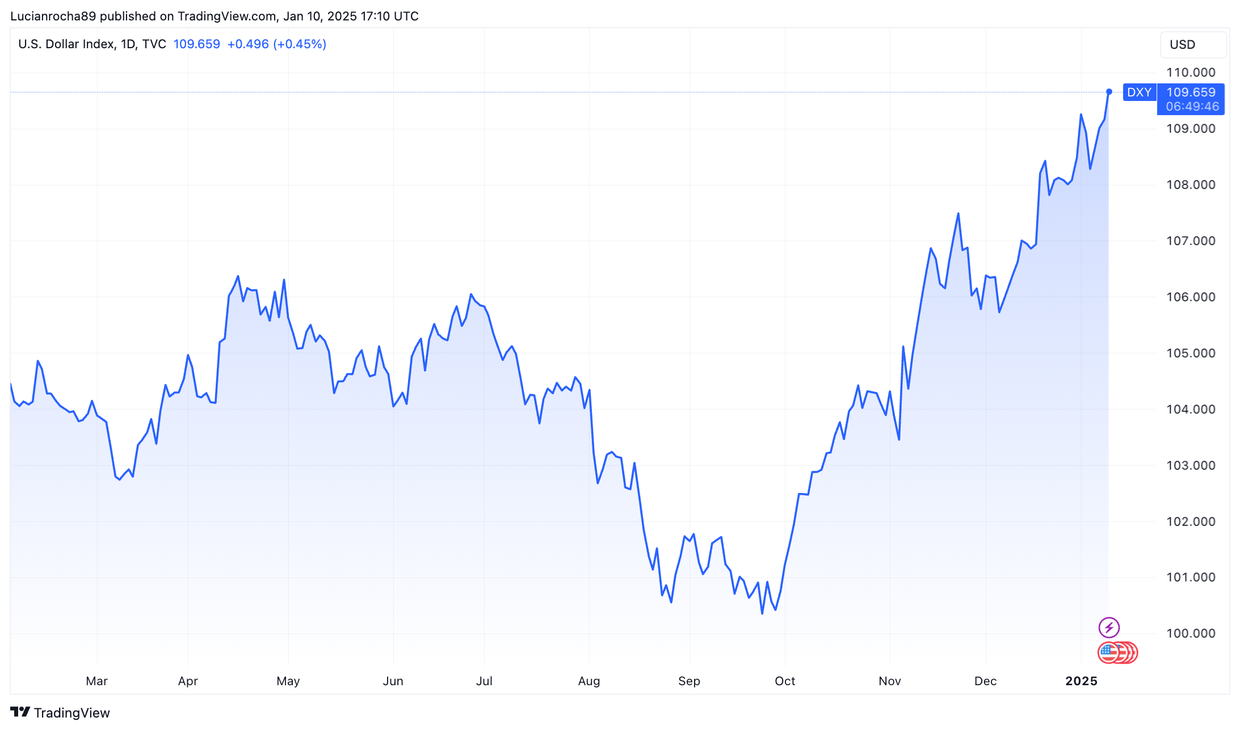The width and height of the screenshot is (1240, 730).
Task: Click the Jun label on time axis
Action: (x=393, y=681)
